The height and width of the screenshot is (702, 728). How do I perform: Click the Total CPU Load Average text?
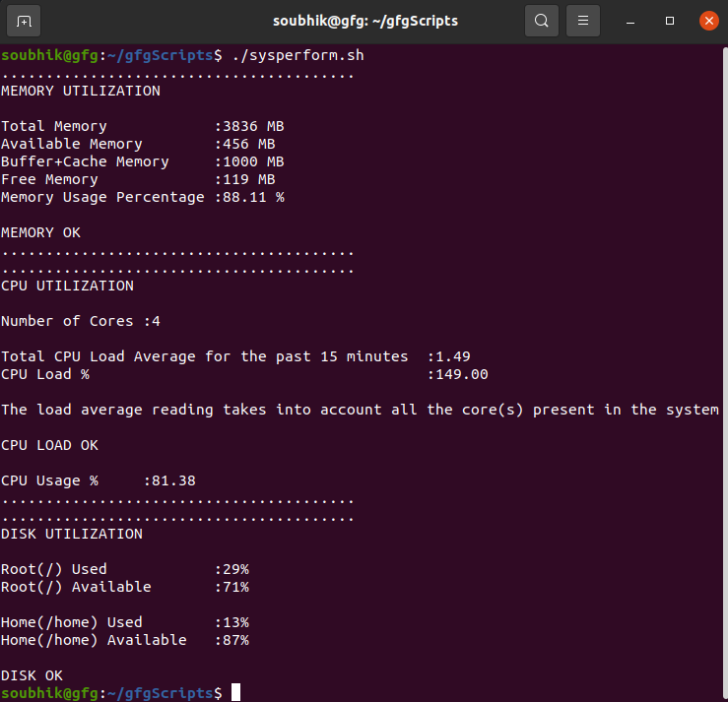coord(204,356)
